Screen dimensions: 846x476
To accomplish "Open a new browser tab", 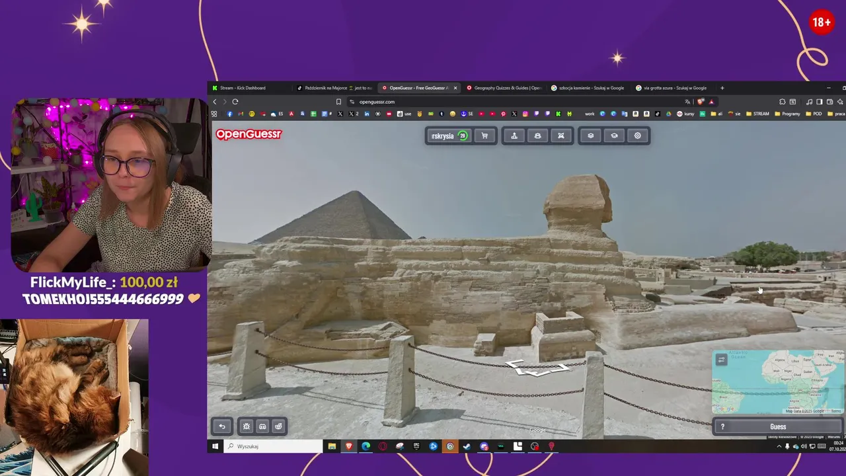I will click(x=722, y=88).
